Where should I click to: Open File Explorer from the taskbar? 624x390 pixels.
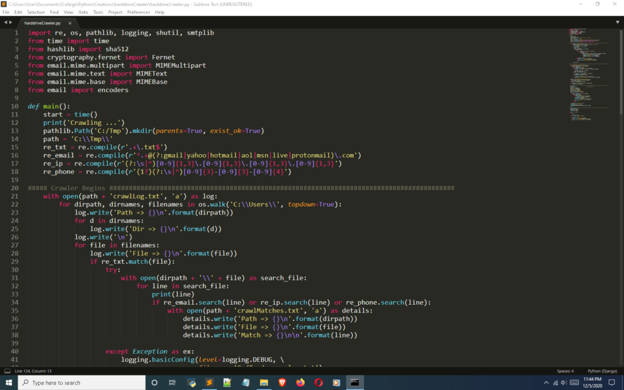[x=264, y=383]
